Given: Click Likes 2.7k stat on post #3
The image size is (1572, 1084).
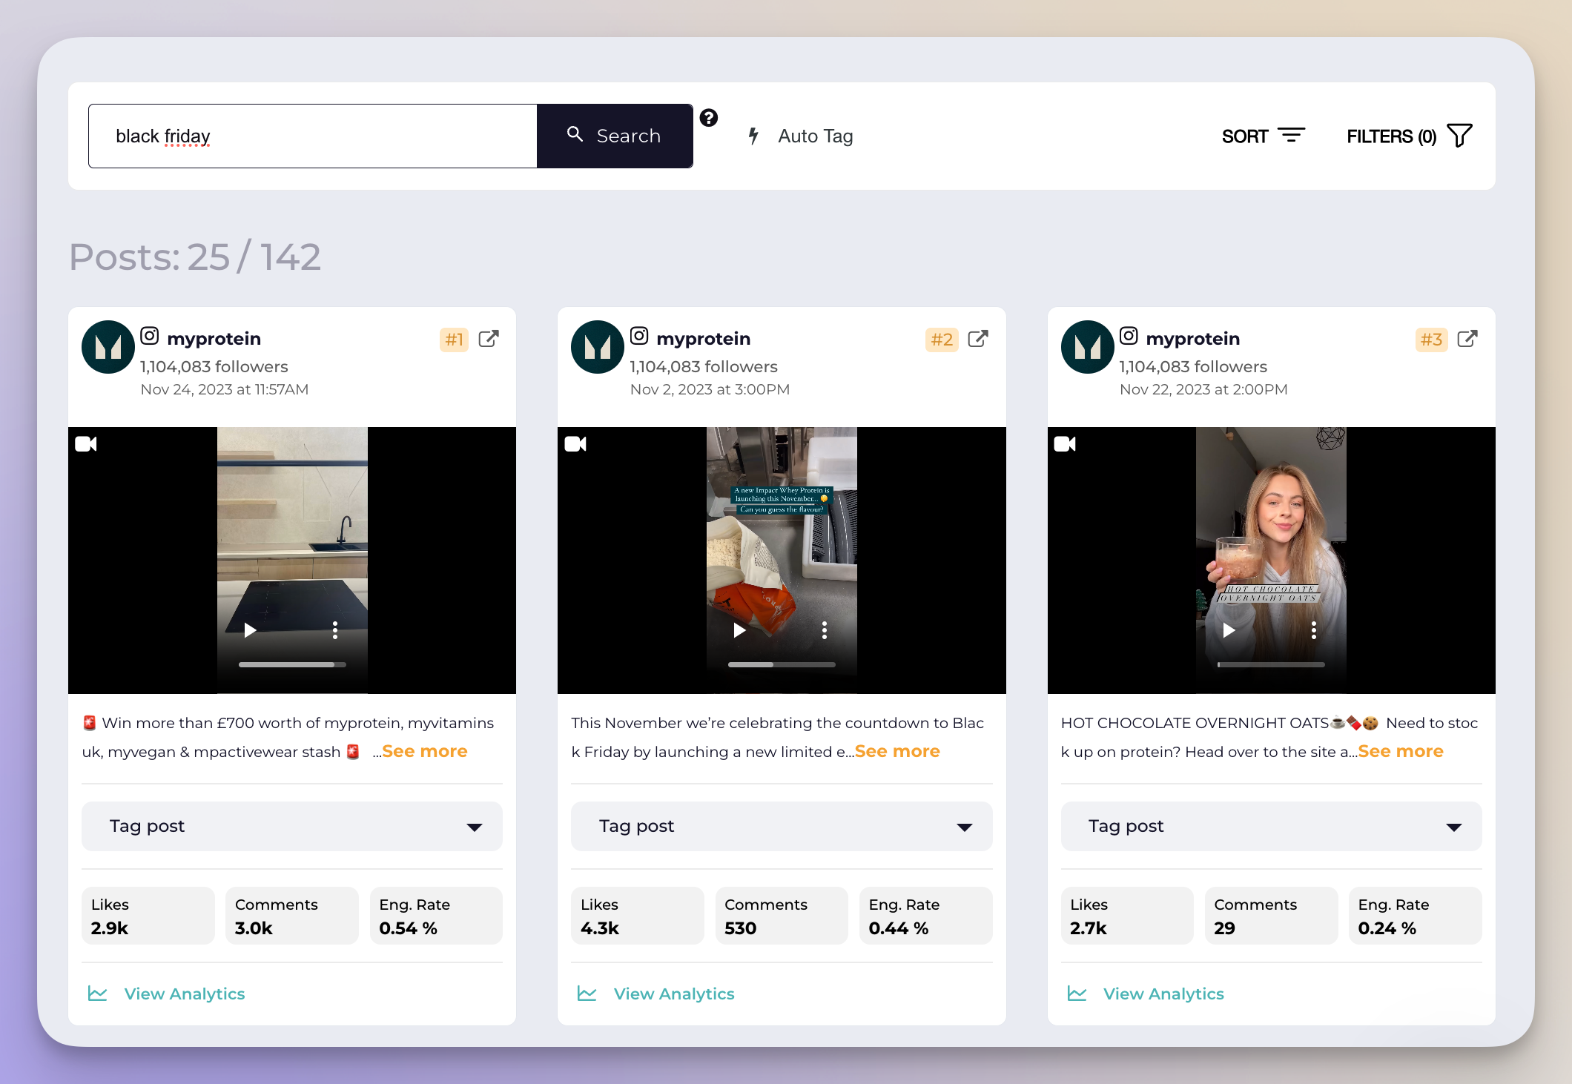Looking at the screenshot, I should click(x=1127, y=916).
